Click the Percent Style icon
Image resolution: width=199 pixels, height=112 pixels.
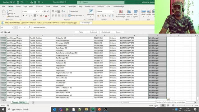(103, 16)
